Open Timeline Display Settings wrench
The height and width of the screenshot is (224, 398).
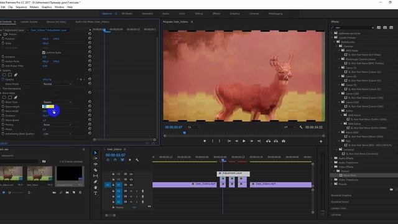coord(137,160)
